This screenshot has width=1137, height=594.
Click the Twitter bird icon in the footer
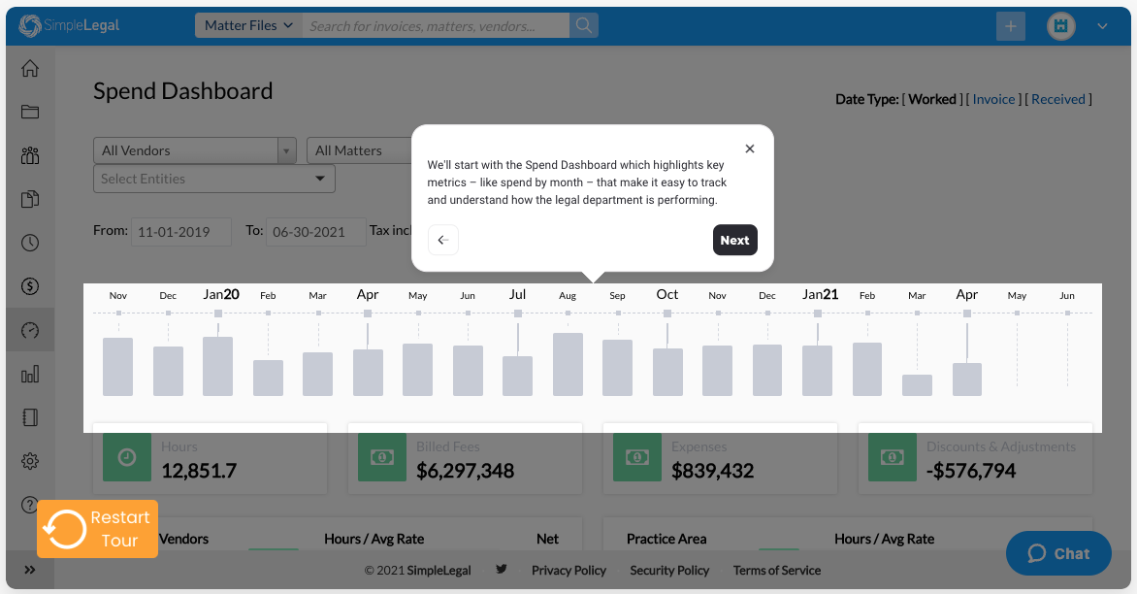[x=502, y=570]
